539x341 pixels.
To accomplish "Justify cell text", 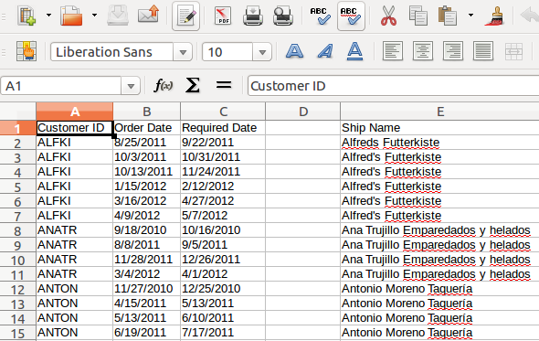I will click(483, 51).
